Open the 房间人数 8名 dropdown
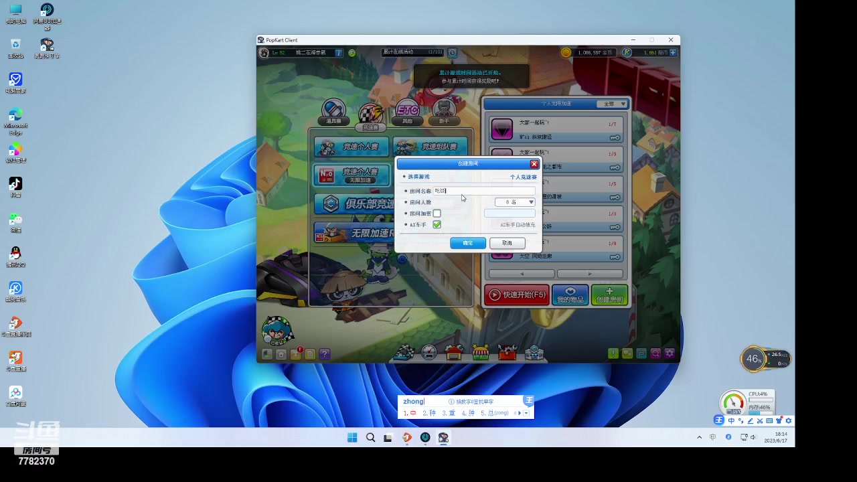The width and height of the screenshot is (857, 482). click(x=515, y=202)
